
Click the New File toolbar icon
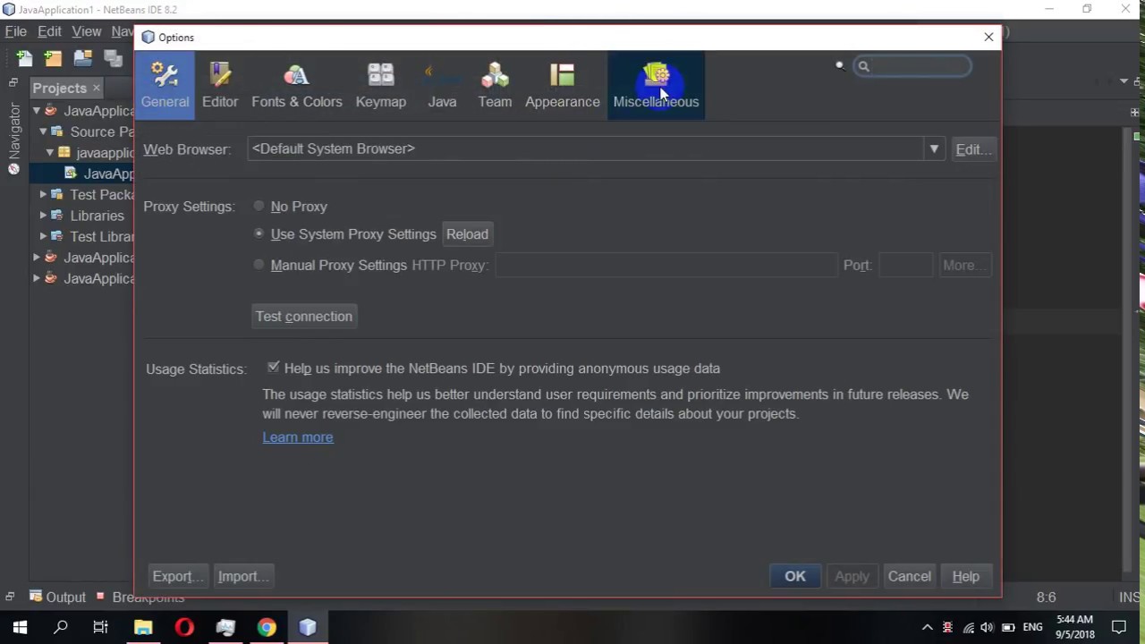point(24,58)
